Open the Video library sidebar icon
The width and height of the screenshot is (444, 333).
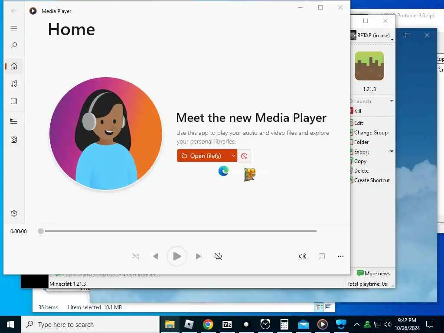pos(14,101)
